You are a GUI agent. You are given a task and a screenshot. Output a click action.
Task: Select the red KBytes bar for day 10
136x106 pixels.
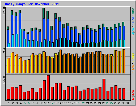coord(44,90)
